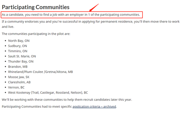Click the Rhineland/Plum Coulee/Gretna/Altona, MB entry
The height and width of the screenshot is (113, 182).
tap(40, 72)
